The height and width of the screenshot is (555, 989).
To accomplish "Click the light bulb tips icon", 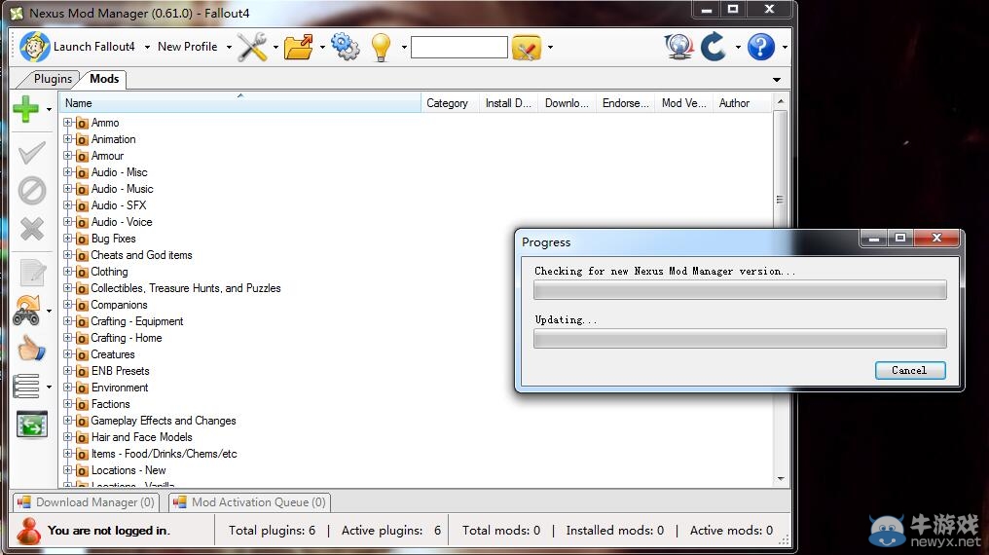I will click(382, 47).
